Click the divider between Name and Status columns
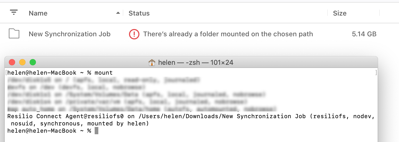Image resolution: width=399 pixels, height=142 pixels. (123, 13)
